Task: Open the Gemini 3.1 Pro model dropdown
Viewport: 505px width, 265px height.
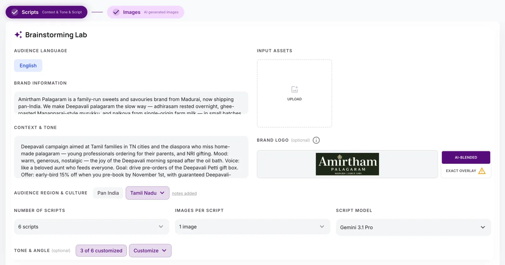Action: click(x=413, y=227)
